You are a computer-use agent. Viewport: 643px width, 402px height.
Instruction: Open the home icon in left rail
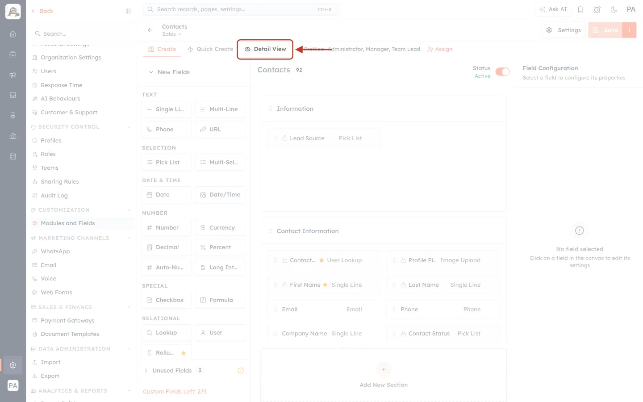click(13, 34)
